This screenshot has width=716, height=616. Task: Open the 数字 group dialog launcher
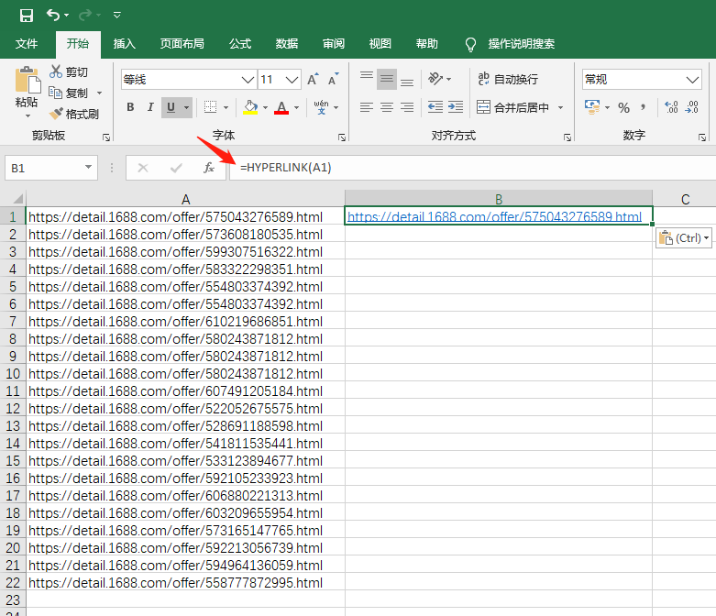(x=702, y=137)
